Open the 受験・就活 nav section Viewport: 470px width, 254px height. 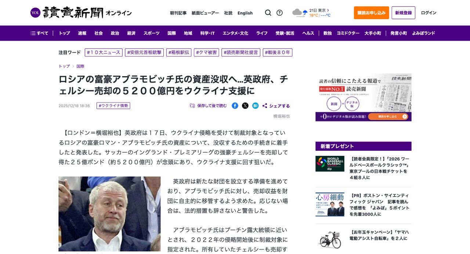click(x=285, y=33)
